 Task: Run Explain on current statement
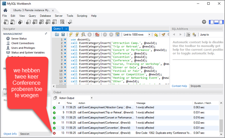(x=83, y=35)
